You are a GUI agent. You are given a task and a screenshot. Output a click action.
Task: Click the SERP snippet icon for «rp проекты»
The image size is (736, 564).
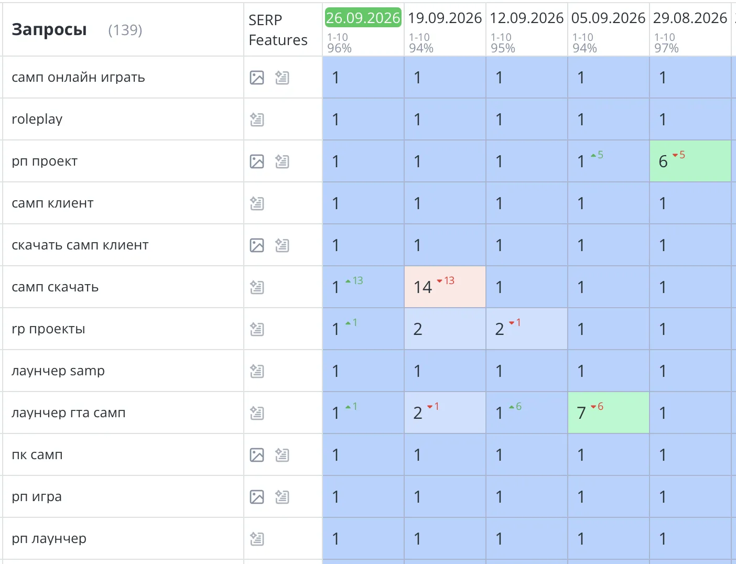pyautogui.click(x=257, y=329)
